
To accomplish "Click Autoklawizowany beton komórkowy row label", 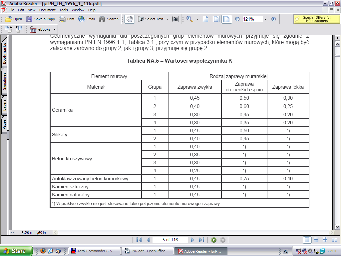I will click(90, 179).
